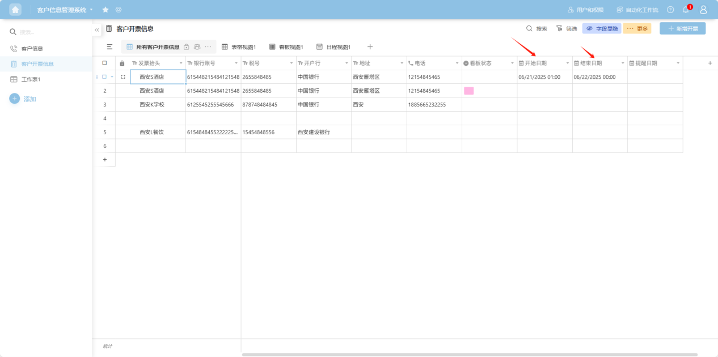Expand the first record using its expand icon
718x357 pixels.
pyautogui.click(x=123, y=76)
